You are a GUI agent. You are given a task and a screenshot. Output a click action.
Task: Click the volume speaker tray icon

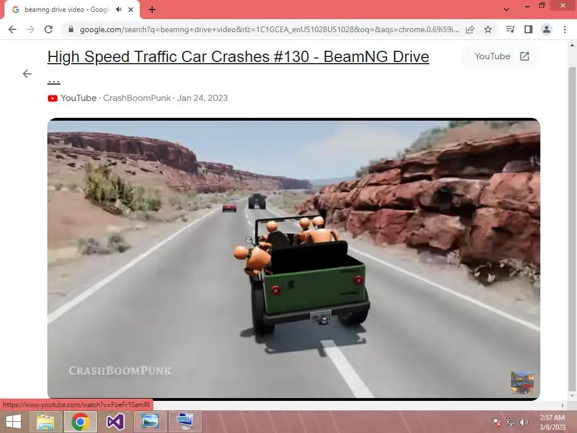click(524, 422)
